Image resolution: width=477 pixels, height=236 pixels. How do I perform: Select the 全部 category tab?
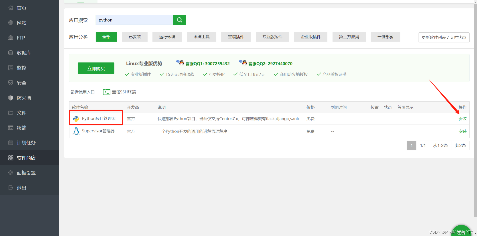[x=106, y=37]
